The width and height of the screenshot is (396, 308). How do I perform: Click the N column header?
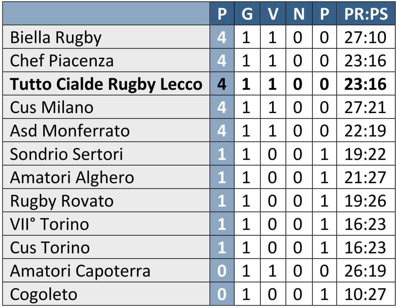pyautogui.click(x=298, y=14)
